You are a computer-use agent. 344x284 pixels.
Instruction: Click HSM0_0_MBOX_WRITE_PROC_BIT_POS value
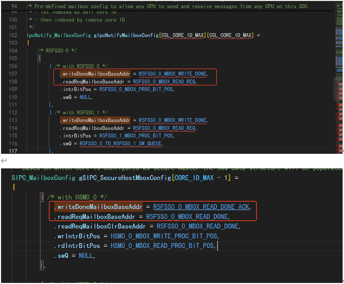164,236
